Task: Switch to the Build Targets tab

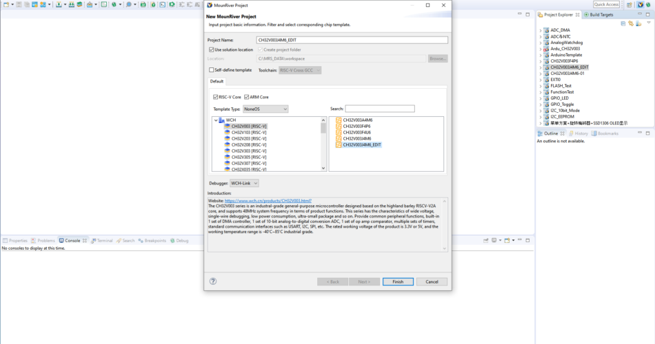Action: click(x=598, y=14)
